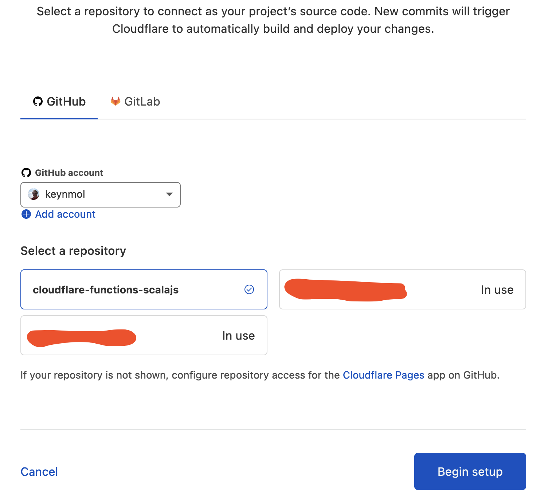Click the Select a repository heading

tap(73, 251)
